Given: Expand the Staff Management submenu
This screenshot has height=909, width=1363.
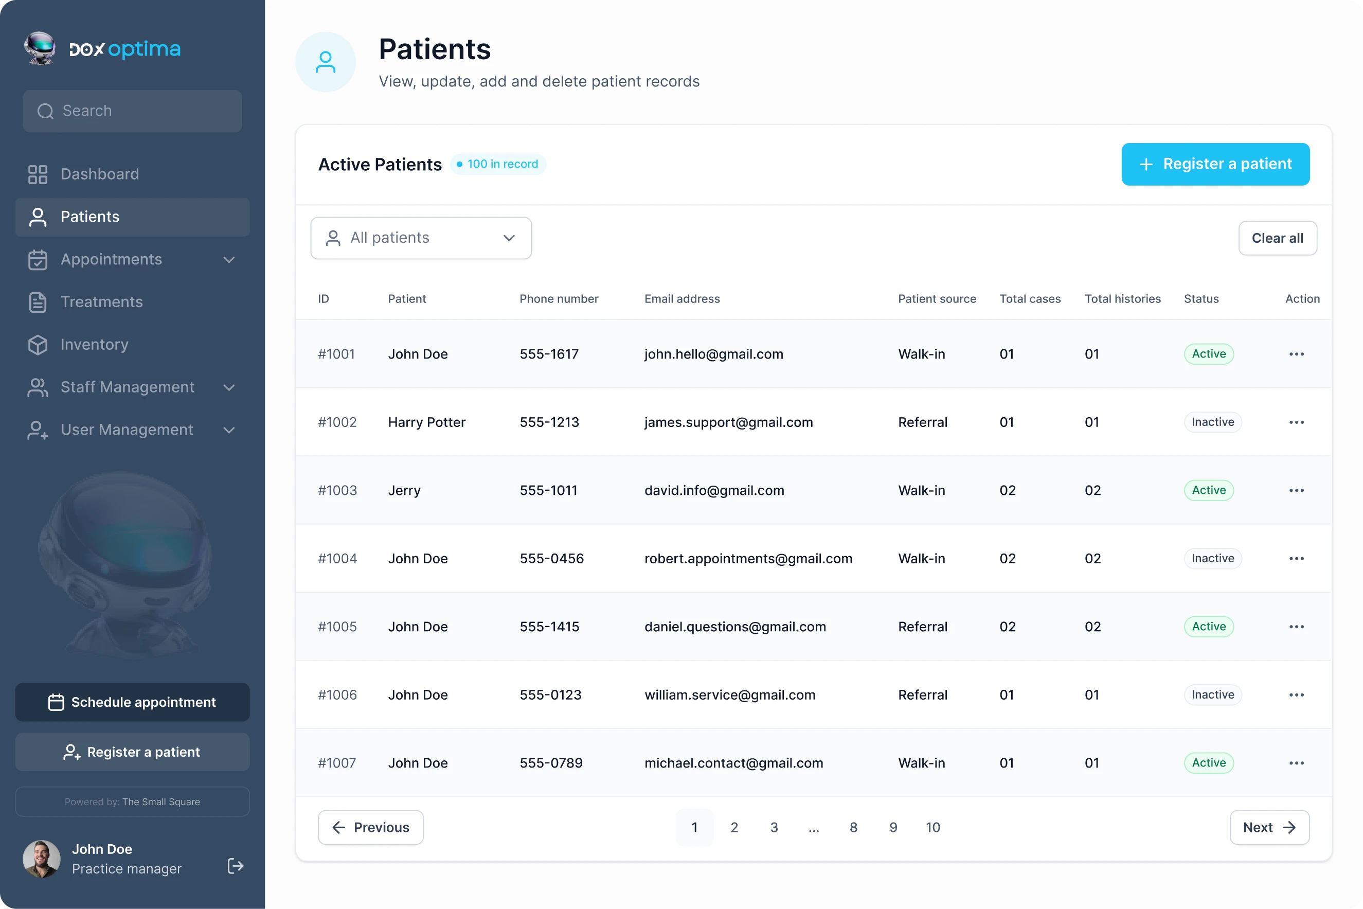Looking at the screenshot, I should coord(229,387).
